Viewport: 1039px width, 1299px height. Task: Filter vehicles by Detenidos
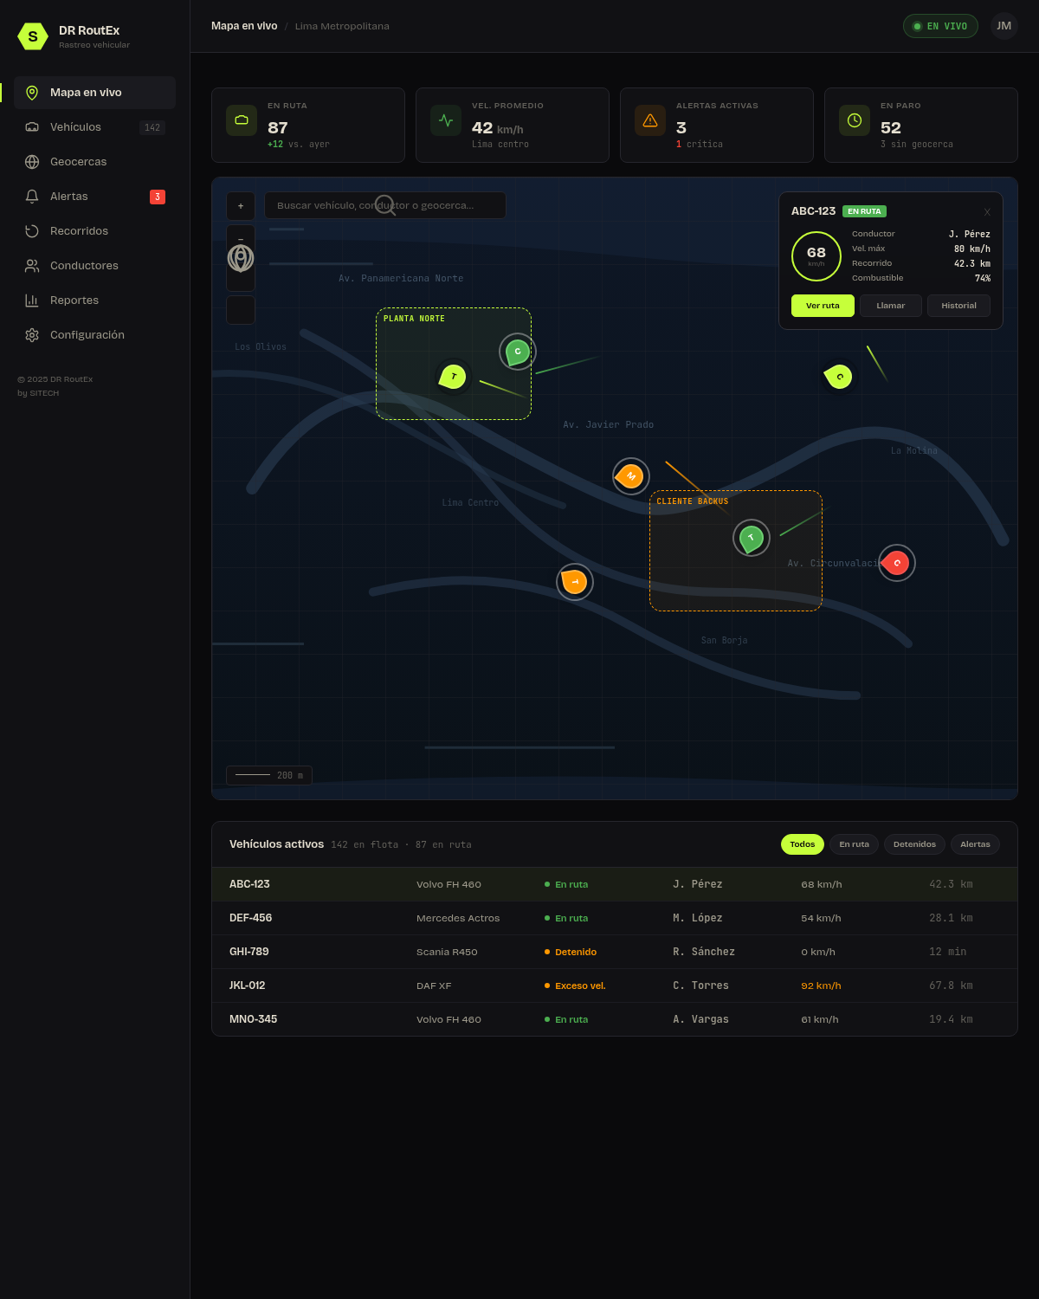point(914,844)
